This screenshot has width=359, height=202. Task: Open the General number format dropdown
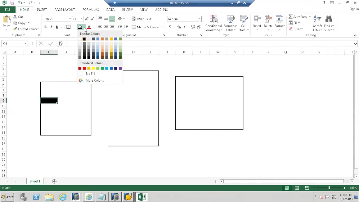point(199,19)
